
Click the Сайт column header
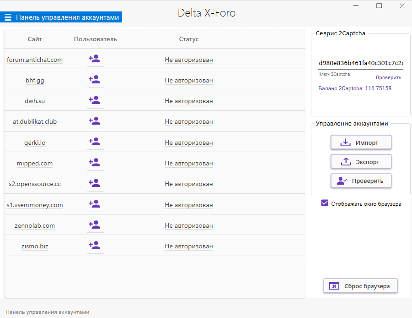click(35, 39)
